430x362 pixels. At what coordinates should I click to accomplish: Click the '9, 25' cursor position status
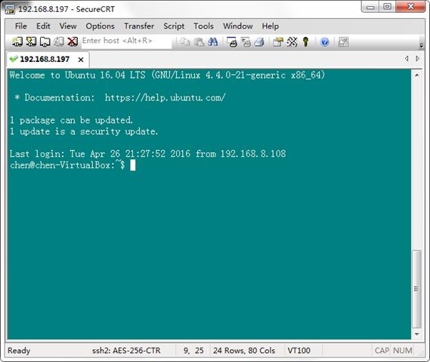tap(193, 351)
